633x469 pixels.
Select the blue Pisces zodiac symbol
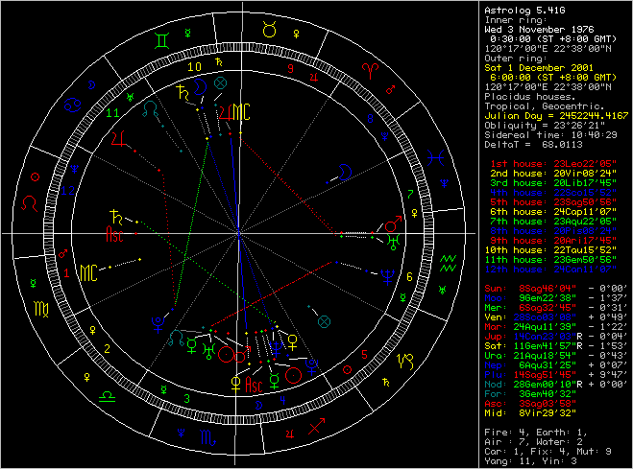point(437,153)
